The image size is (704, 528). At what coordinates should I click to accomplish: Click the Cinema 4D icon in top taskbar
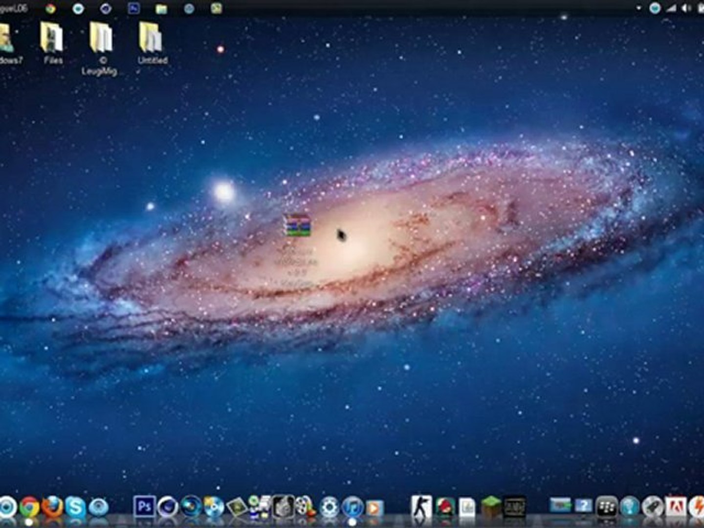click(106, 8)
